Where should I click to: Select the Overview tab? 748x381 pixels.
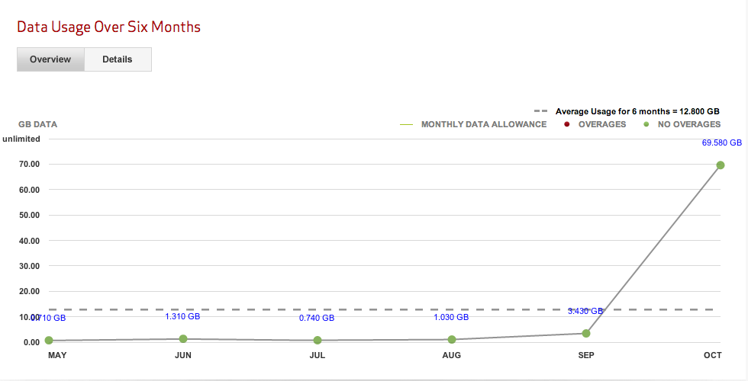pos(50,59)
